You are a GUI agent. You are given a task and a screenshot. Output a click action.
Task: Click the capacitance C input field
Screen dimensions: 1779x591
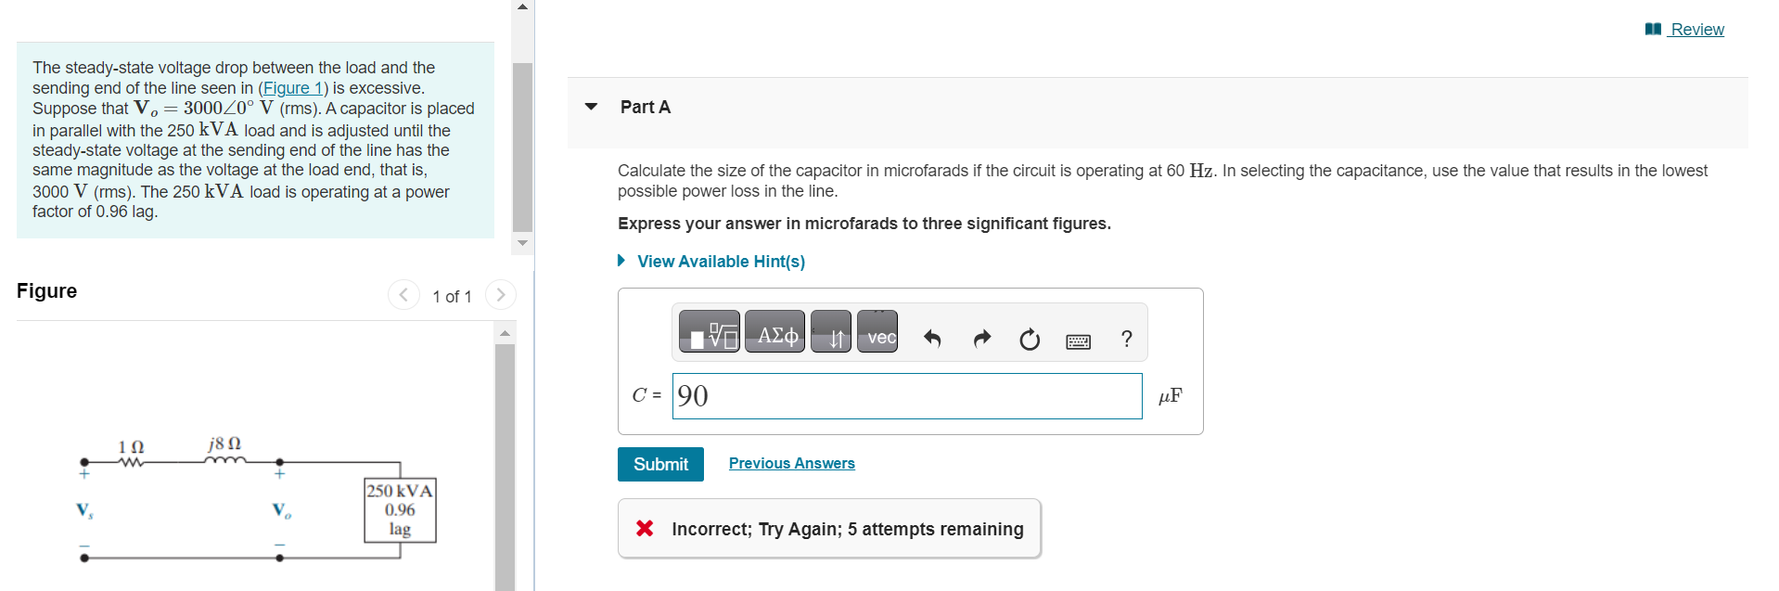pyautogui.click(x=907, y=396)
